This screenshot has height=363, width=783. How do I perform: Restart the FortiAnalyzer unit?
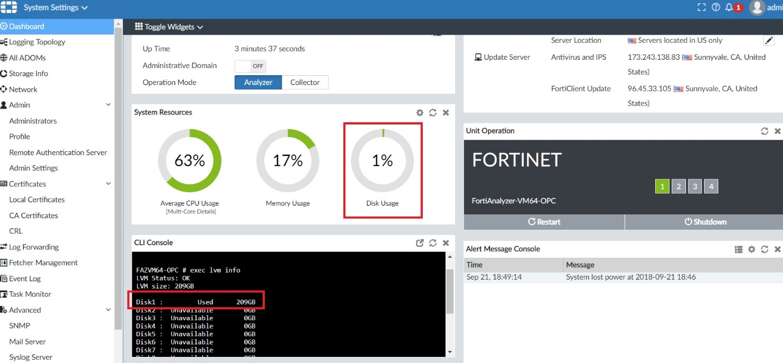[x=544, y=222]
